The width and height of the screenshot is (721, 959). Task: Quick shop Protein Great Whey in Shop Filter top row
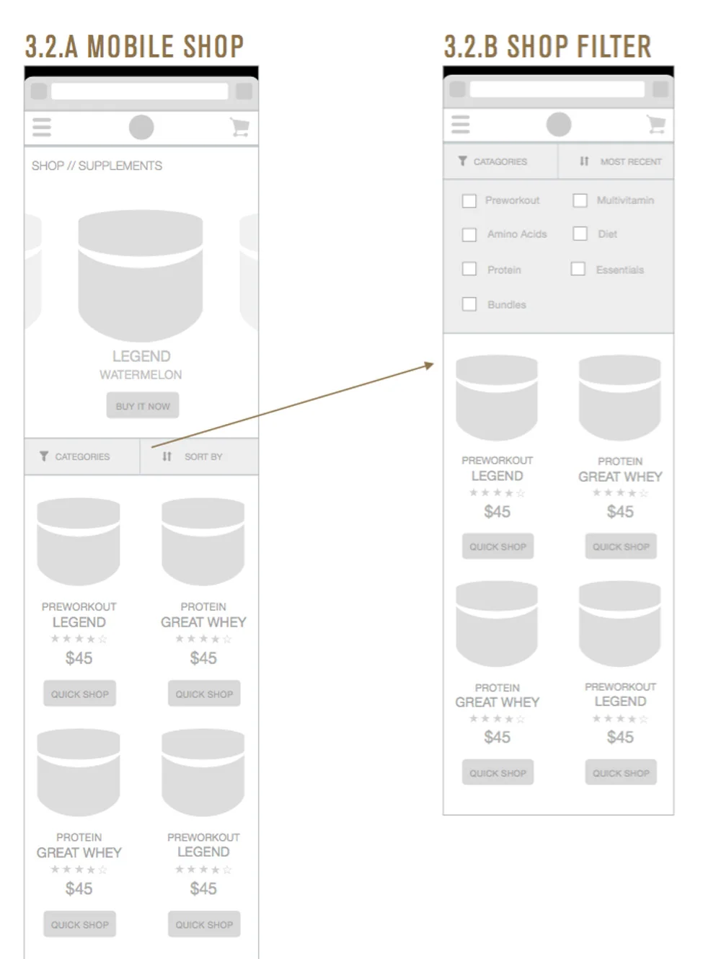tap(621, 547)
